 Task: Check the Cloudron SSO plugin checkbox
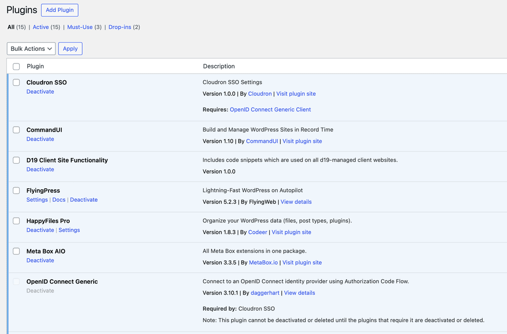pos(16,83)
